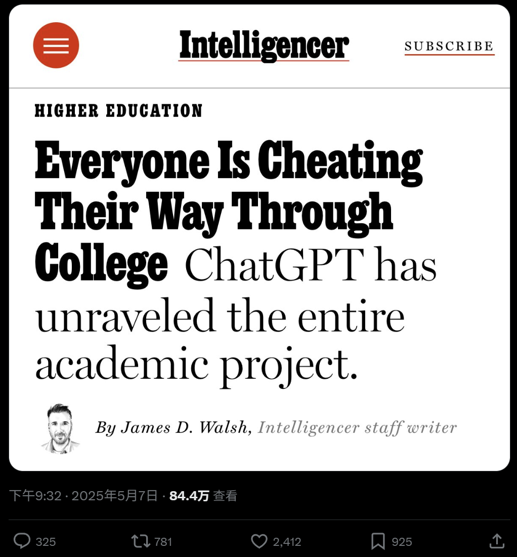Bookmark the post with the bookmark icon
Viewport: 517px width, 557px height.
click(x=378, y=541)
